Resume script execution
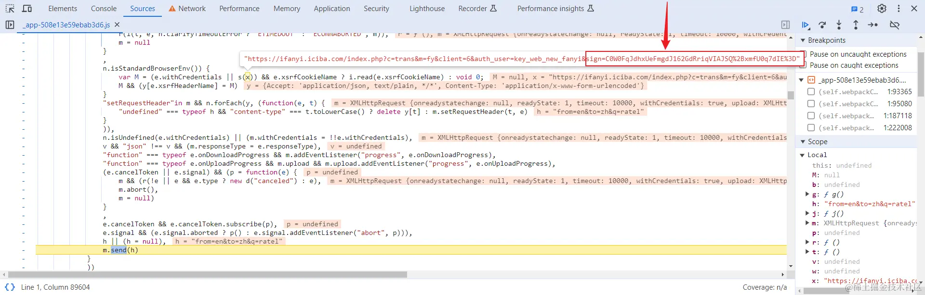 point(805,25)
